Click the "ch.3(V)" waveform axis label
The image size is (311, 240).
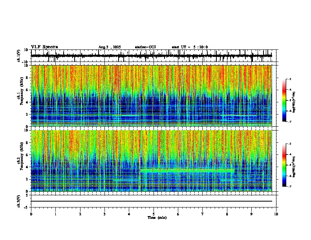point(19,202)
